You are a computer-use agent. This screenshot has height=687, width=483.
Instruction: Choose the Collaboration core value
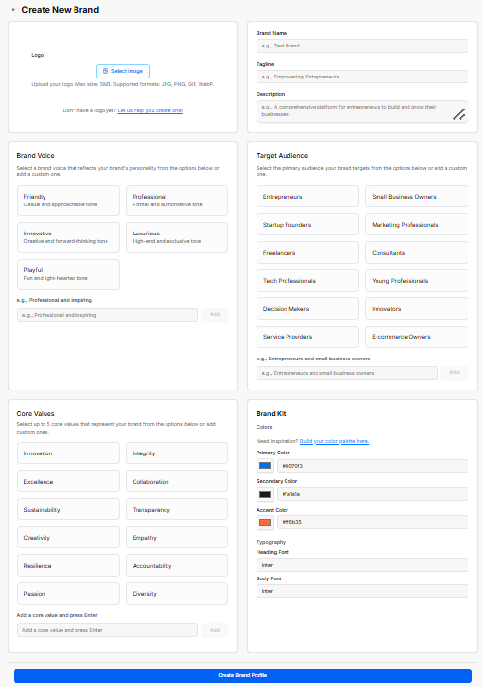pyautogui.click(x=177, y=481)
